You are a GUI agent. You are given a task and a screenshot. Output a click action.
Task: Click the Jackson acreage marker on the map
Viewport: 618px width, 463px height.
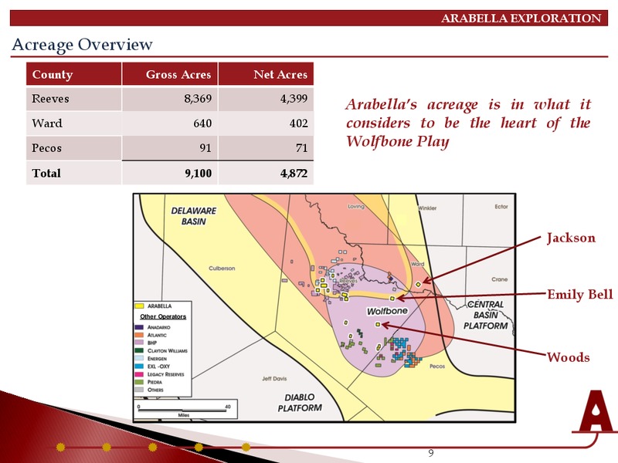point(418,284)
